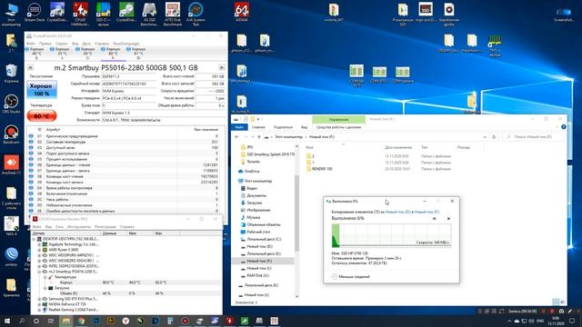Open the AnyDesk desktop shortcut
582x327 pixels.
point(11,165)
